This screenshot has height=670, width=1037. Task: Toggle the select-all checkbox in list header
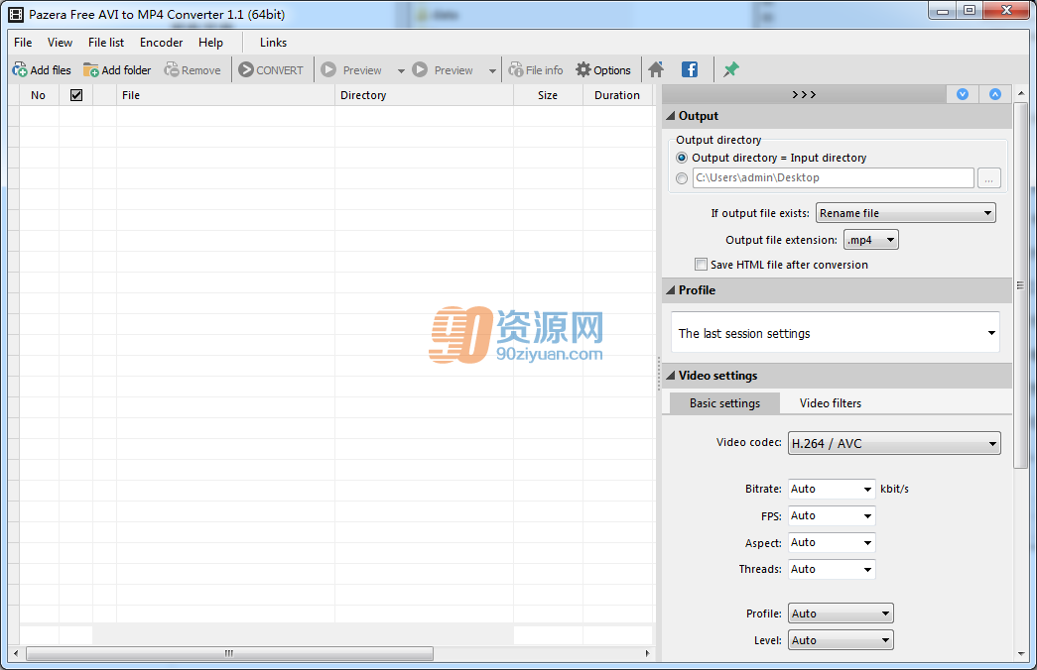tap(76, 95)
